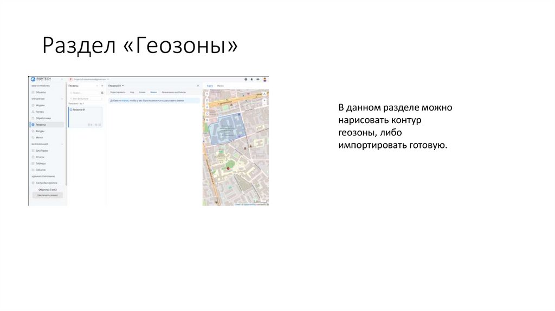The image size is (555, 311).
Task: Switch to the Карта tab above map
Action: point(210,86)
